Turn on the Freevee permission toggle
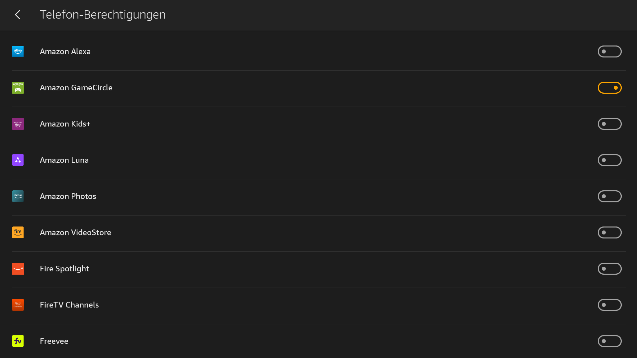 609,341
